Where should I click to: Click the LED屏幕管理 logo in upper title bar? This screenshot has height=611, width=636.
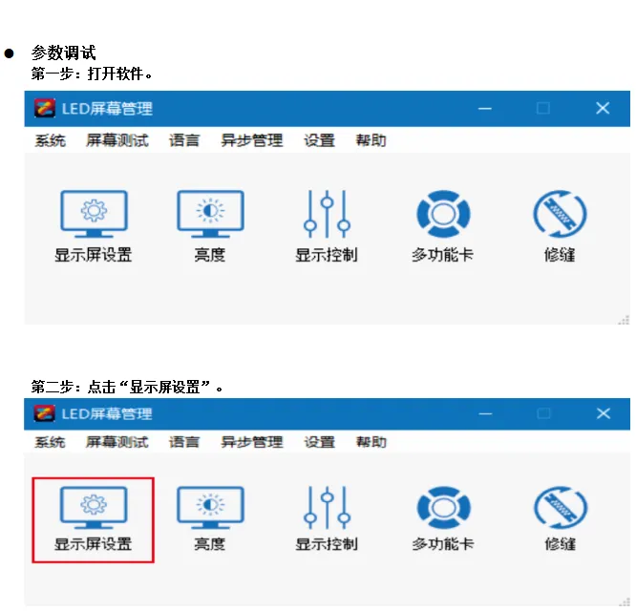(44, 108)
